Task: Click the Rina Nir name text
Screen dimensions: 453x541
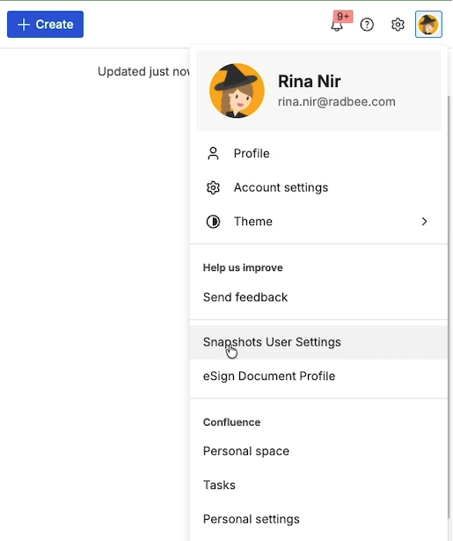Action: tap(309, 82)
